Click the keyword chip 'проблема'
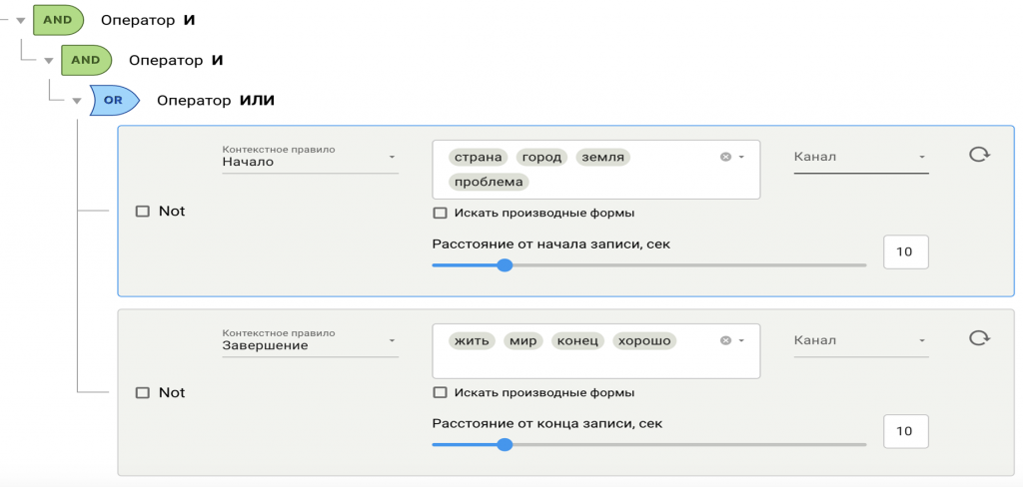Image resolution: width=1023 pixels, height=487 pixels. click(x=489, y=182)
